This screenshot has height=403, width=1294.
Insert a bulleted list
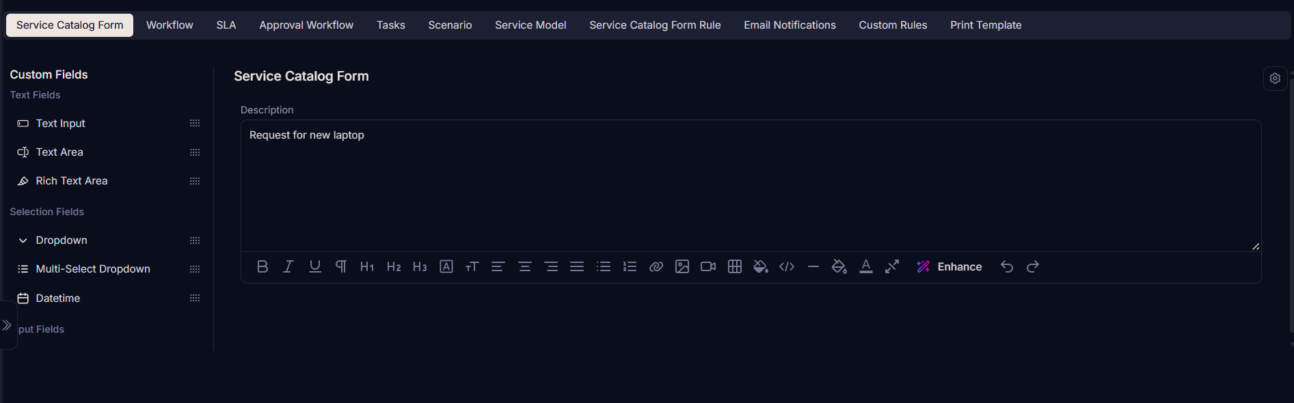coord(604,266)
